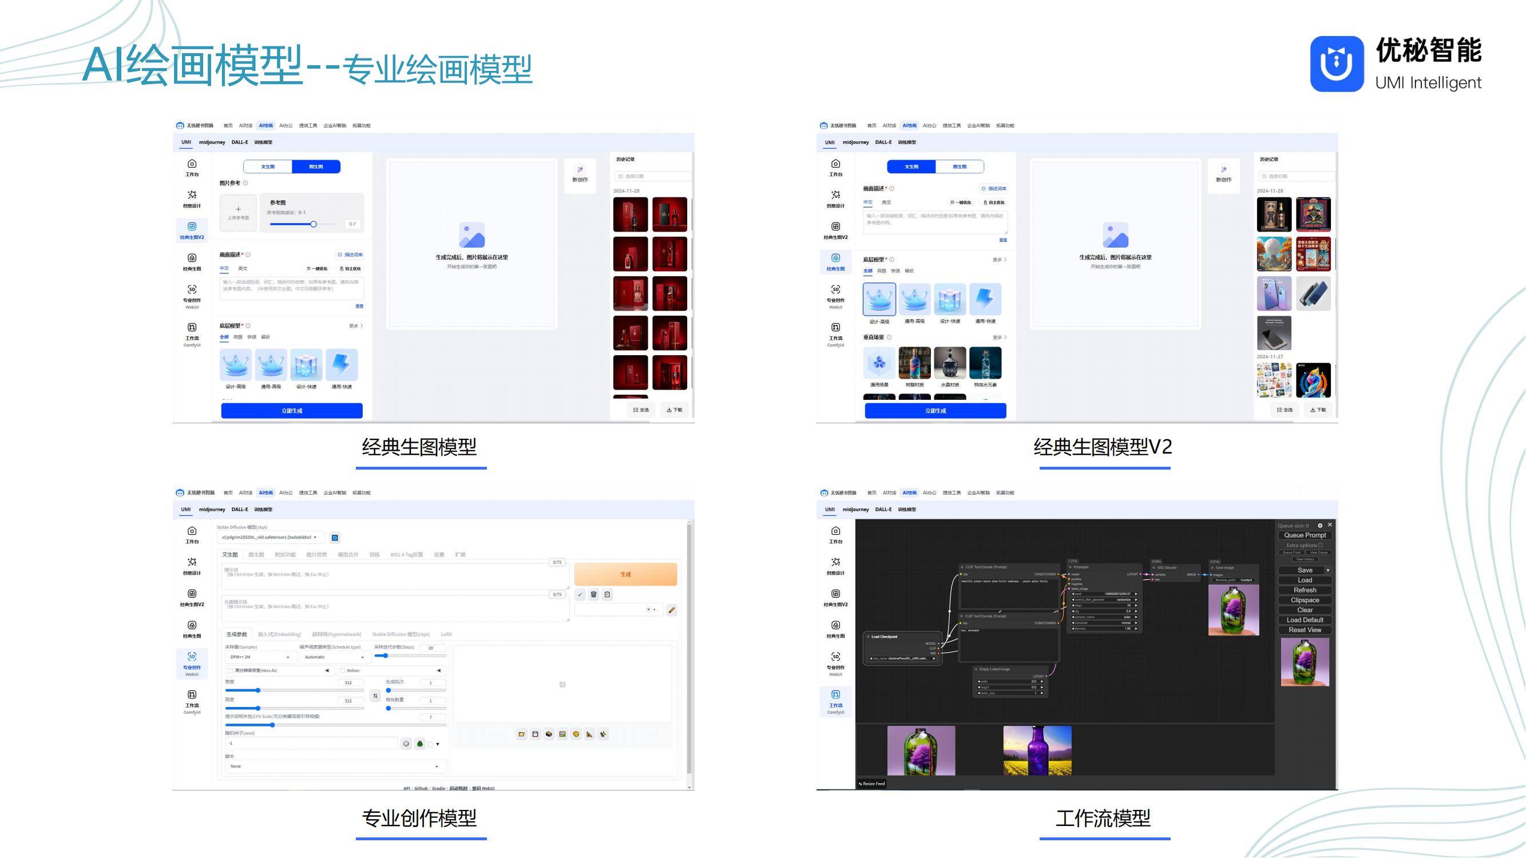Tick the Refiner checkbox
Screen dimensions: 1526x858
coord(342,671)
